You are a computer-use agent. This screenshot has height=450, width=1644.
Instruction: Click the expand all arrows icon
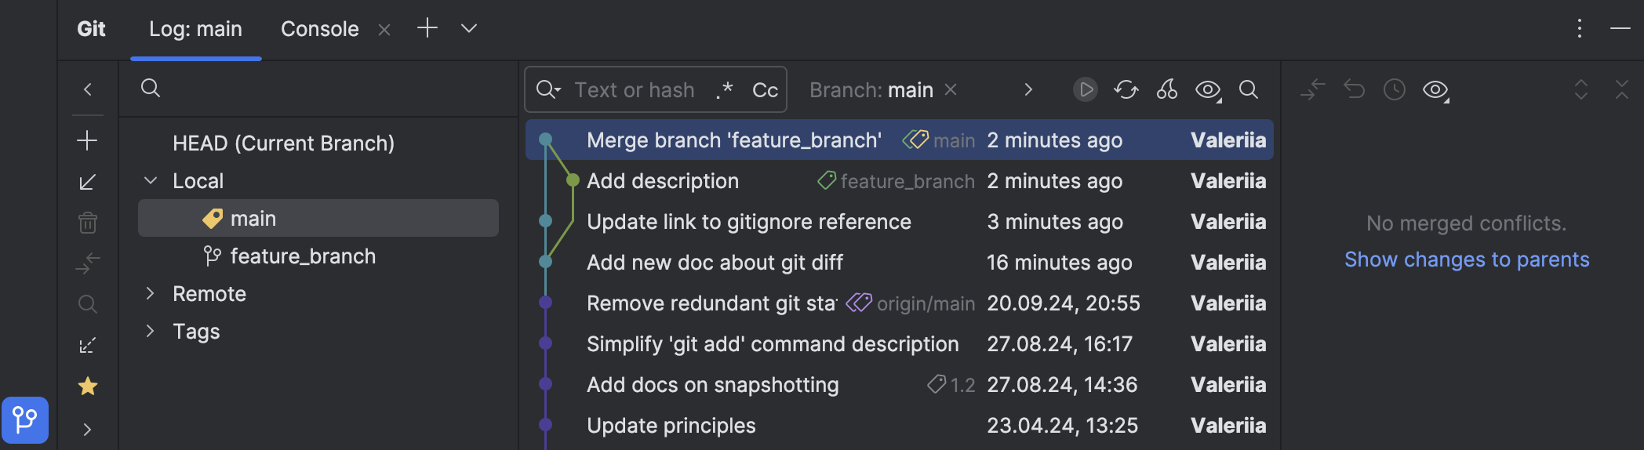1581,89
